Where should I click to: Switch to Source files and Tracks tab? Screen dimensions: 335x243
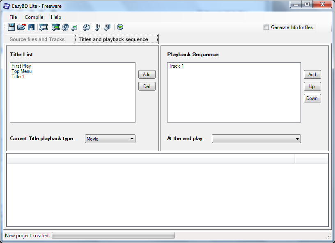[x=37, y=39]
